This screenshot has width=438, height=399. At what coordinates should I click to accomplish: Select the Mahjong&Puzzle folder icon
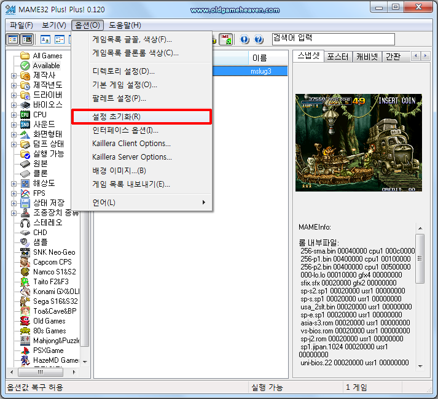25,341
